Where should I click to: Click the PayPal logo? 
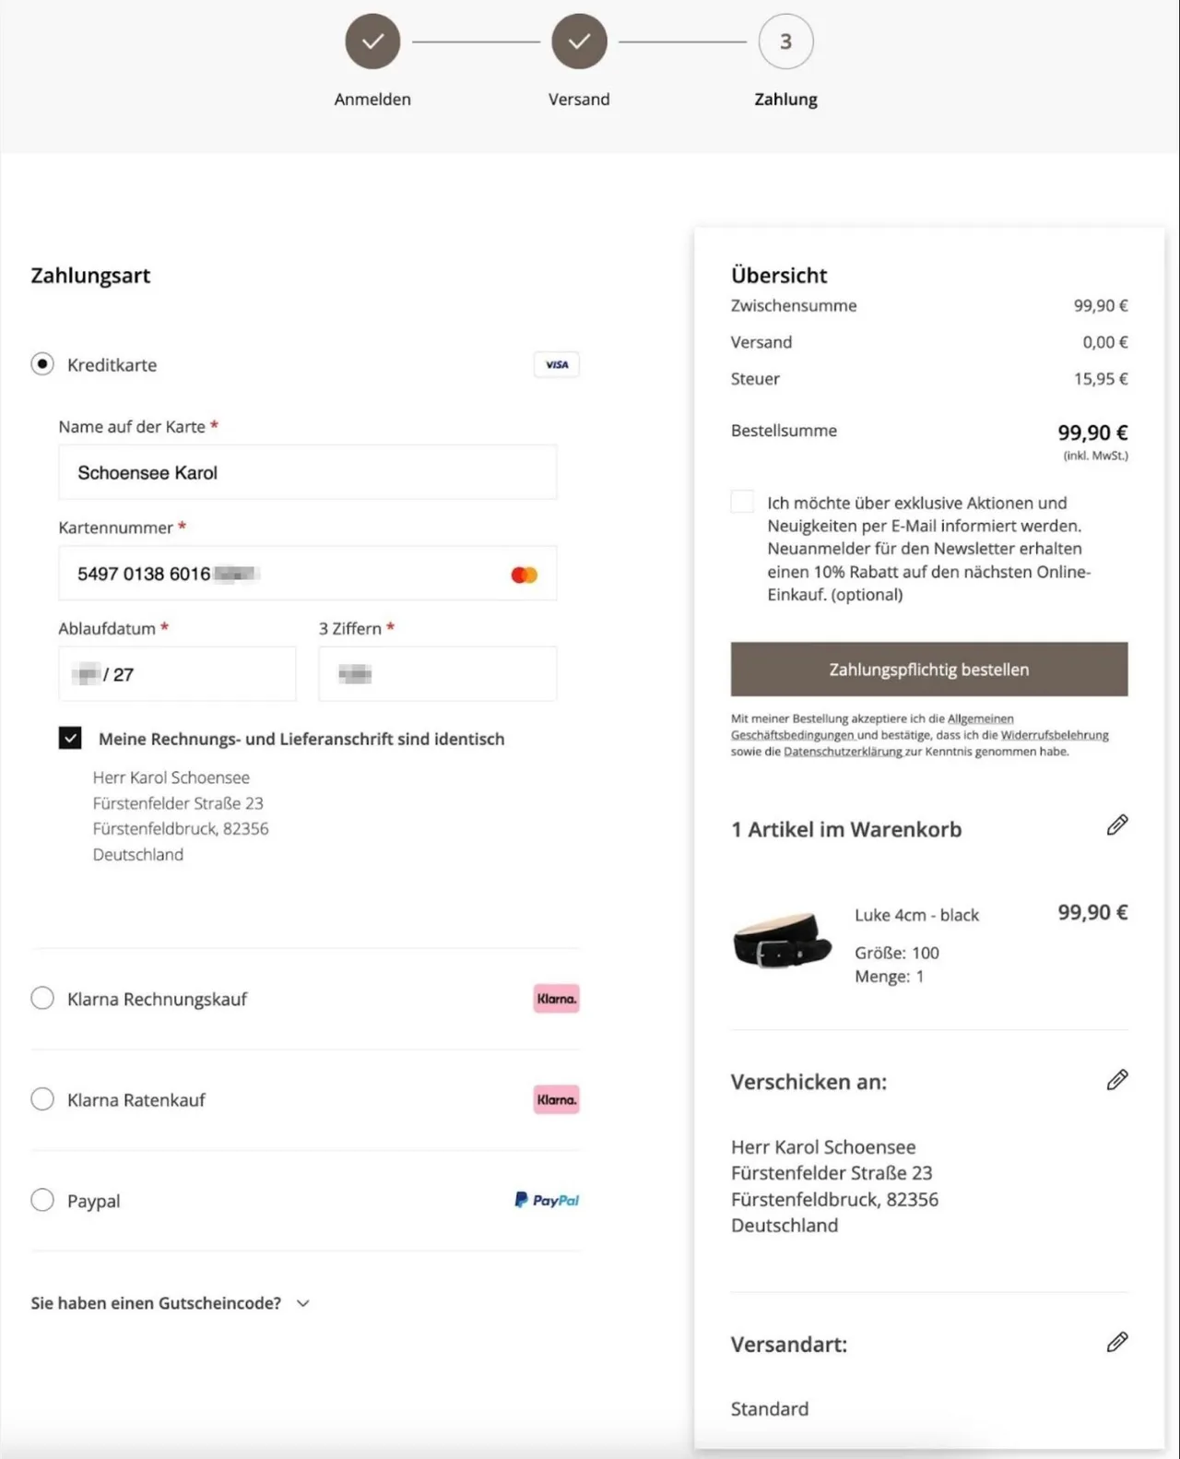547,1200
